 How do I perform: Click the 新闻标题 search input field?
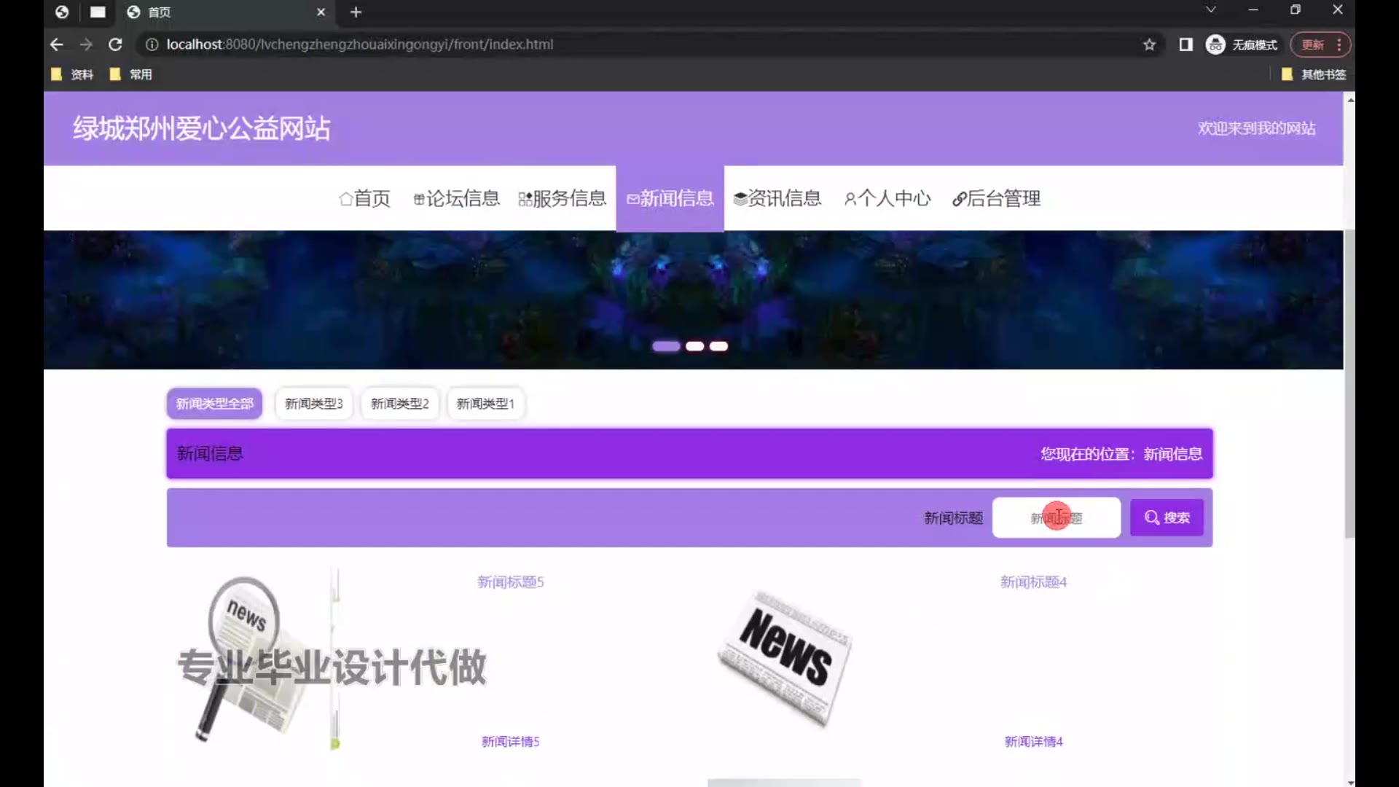click(1056, 517)
